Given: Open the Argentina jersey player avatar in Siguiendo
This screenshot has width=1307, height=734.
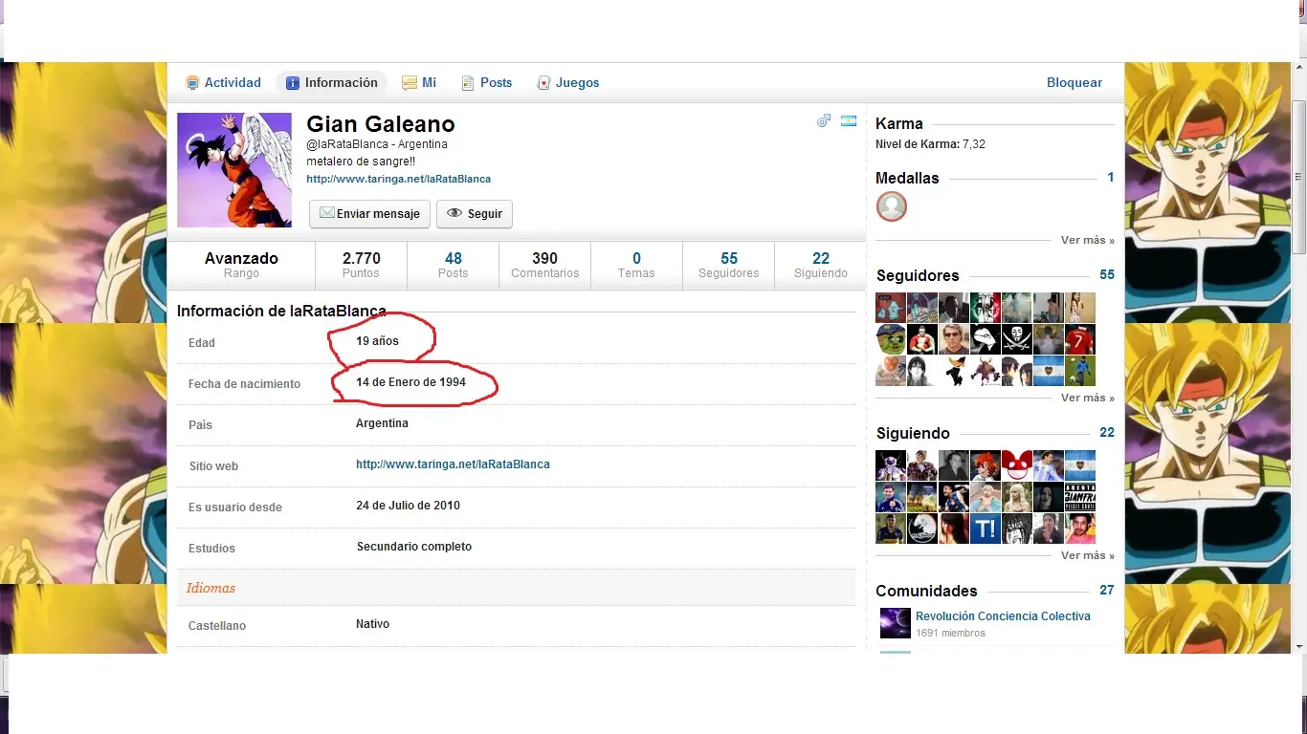Looking at the screenshot, I should pyautogui.click(x=1048, y=465).
